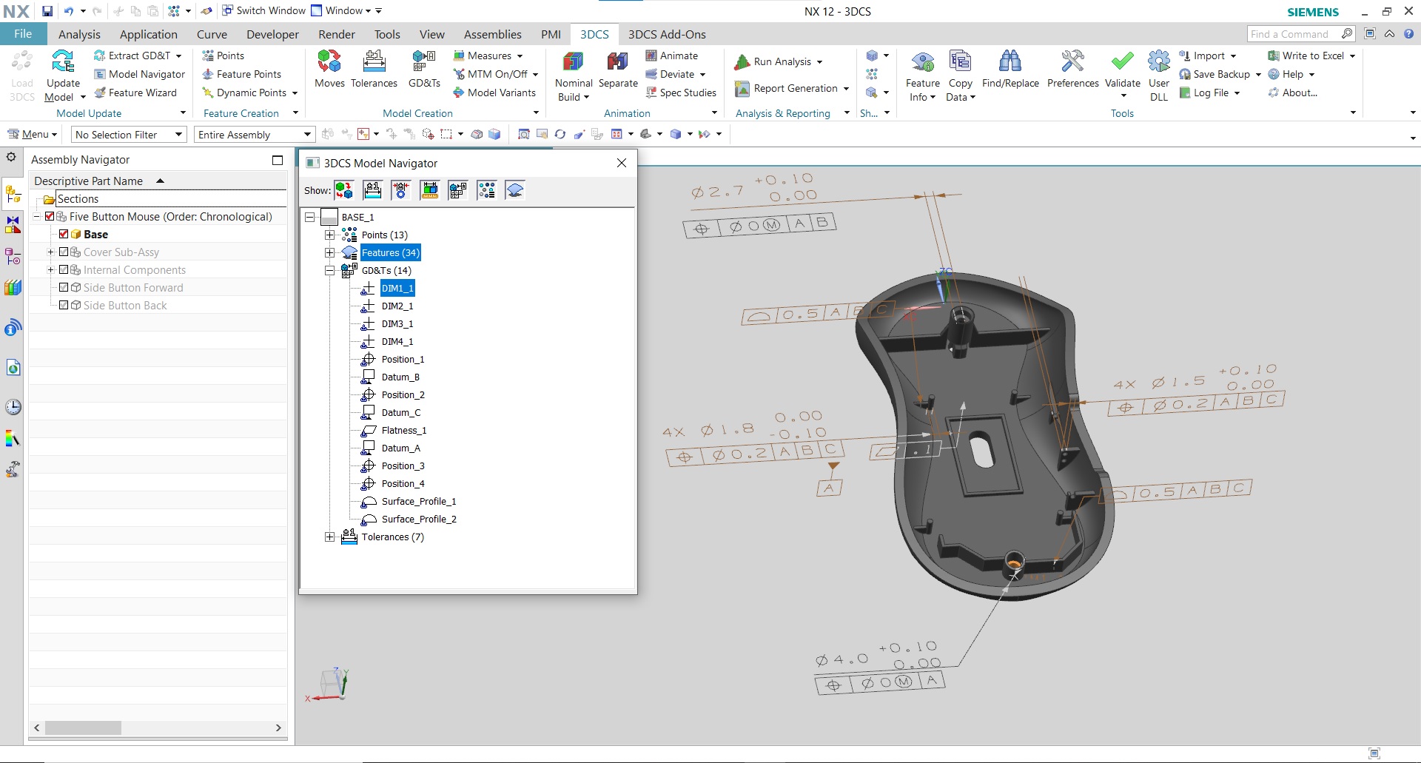
Task: Uncheck the Base part checkbox
Action: tap(63, 234)
